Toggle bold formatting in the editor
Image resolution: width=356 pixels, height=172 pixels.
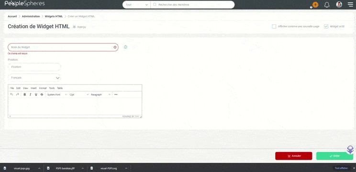click(25, 95)
